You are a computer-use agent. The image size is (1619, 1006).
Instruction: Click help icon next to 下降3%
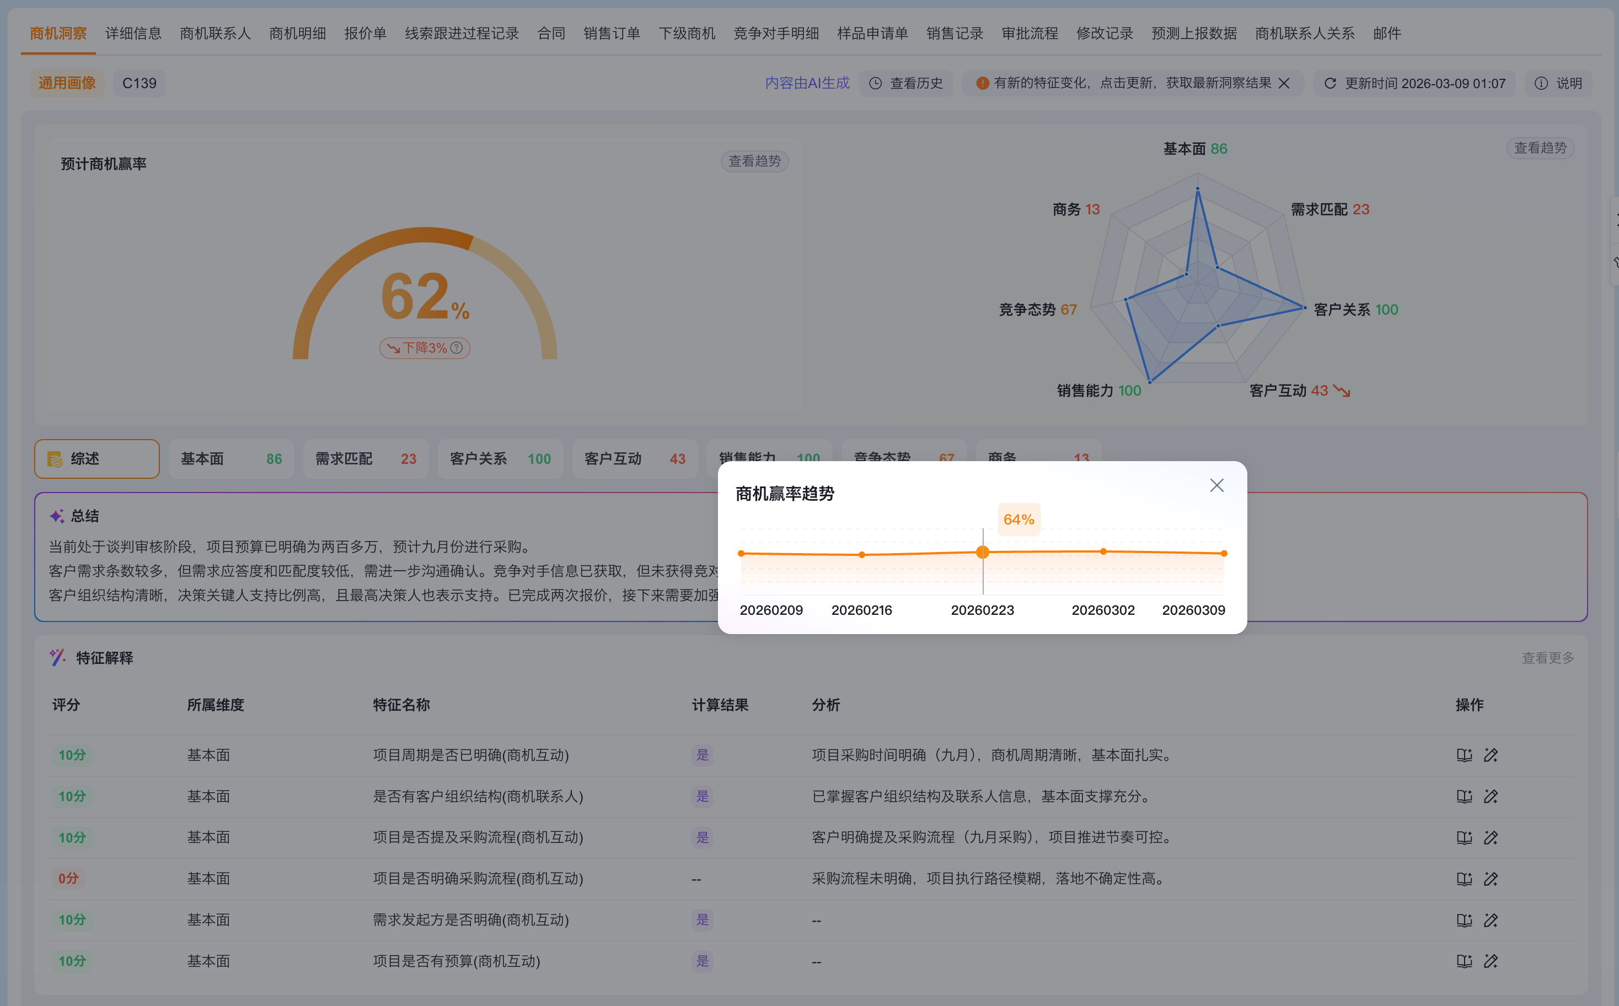(x=456, y=347)
